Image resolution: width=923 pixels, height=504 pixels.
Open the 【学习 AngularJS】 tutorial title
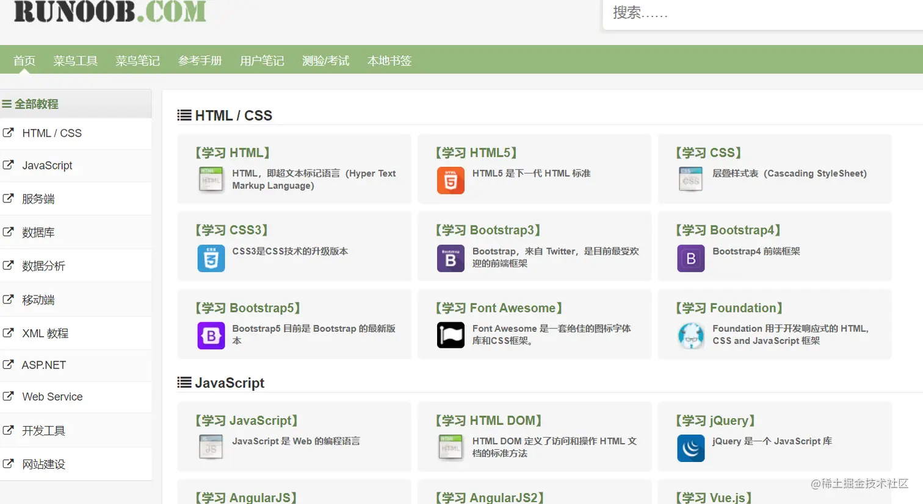pos(246,498)
